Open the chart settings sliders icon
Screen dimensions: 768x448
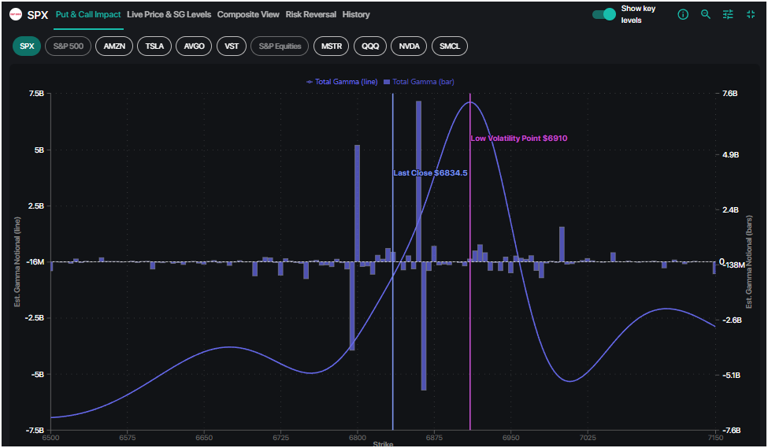coord(728,15)
